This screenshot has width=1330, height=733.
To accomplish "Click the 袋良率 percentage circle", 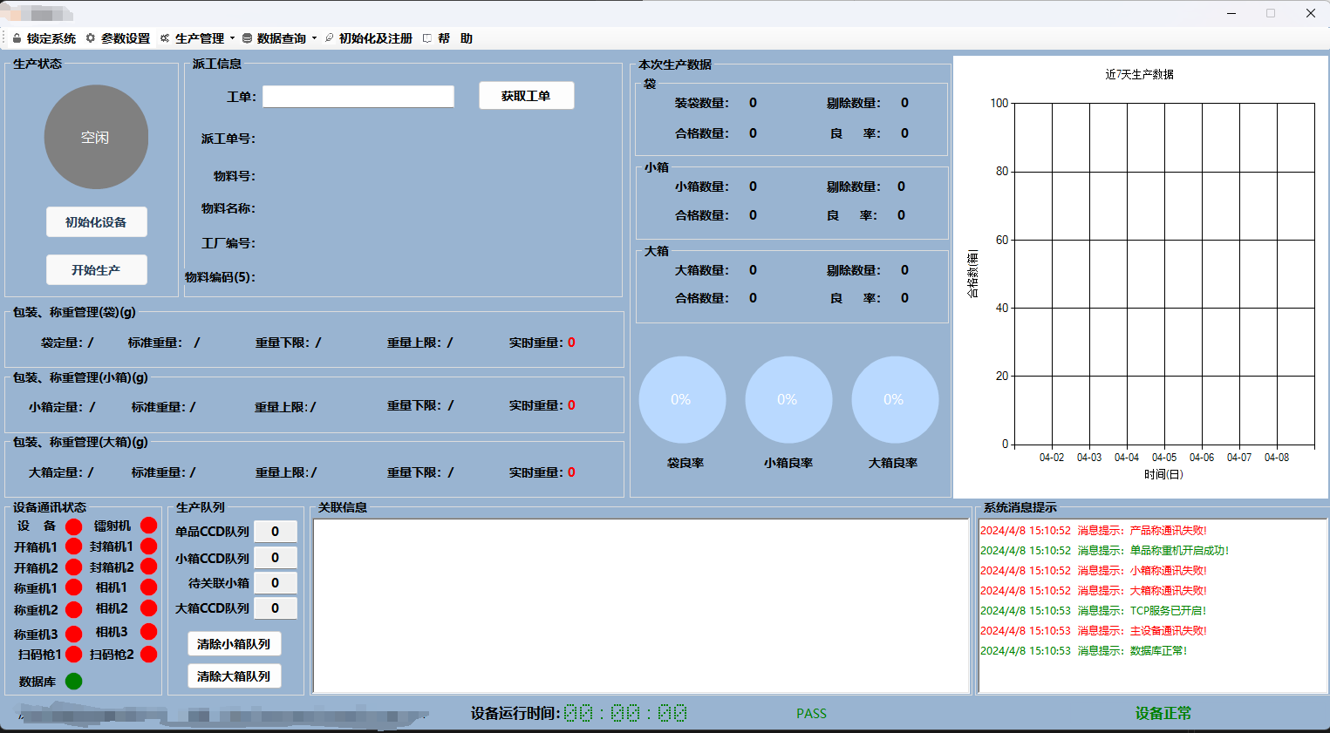I will (x=682, y=399).
